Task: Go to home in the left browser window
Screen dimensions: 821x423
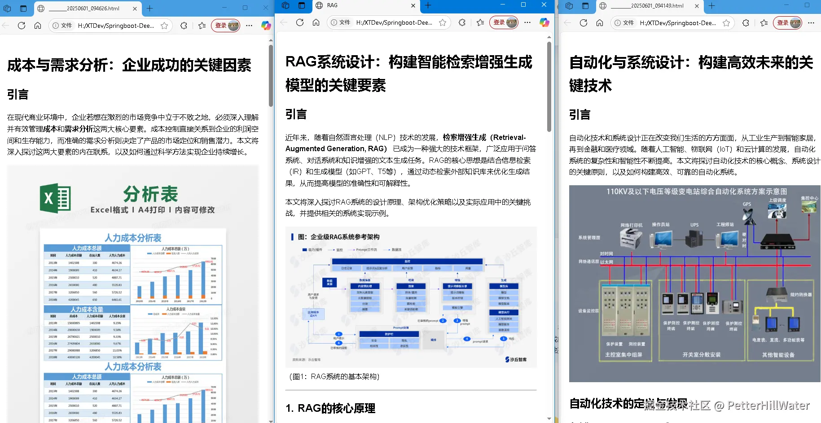Action: coord(38,26)
